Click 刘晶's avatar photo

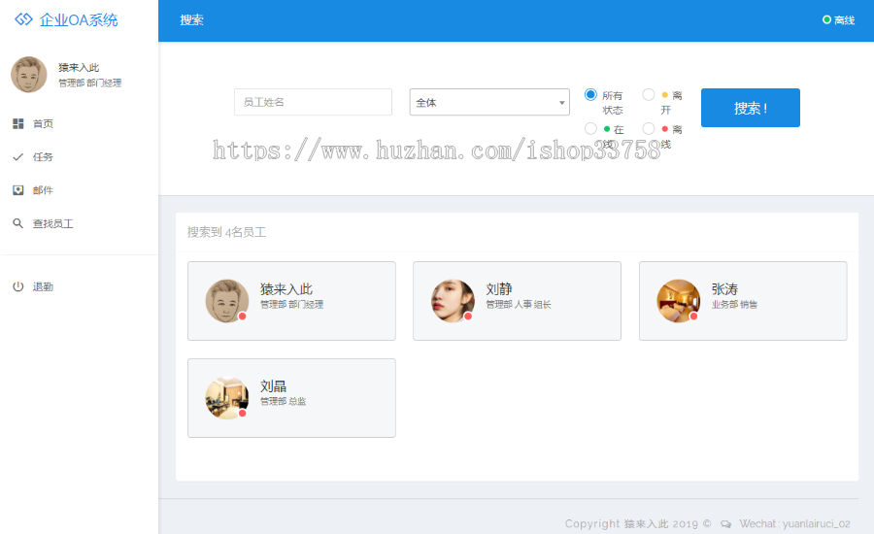(x=227, y=398)
